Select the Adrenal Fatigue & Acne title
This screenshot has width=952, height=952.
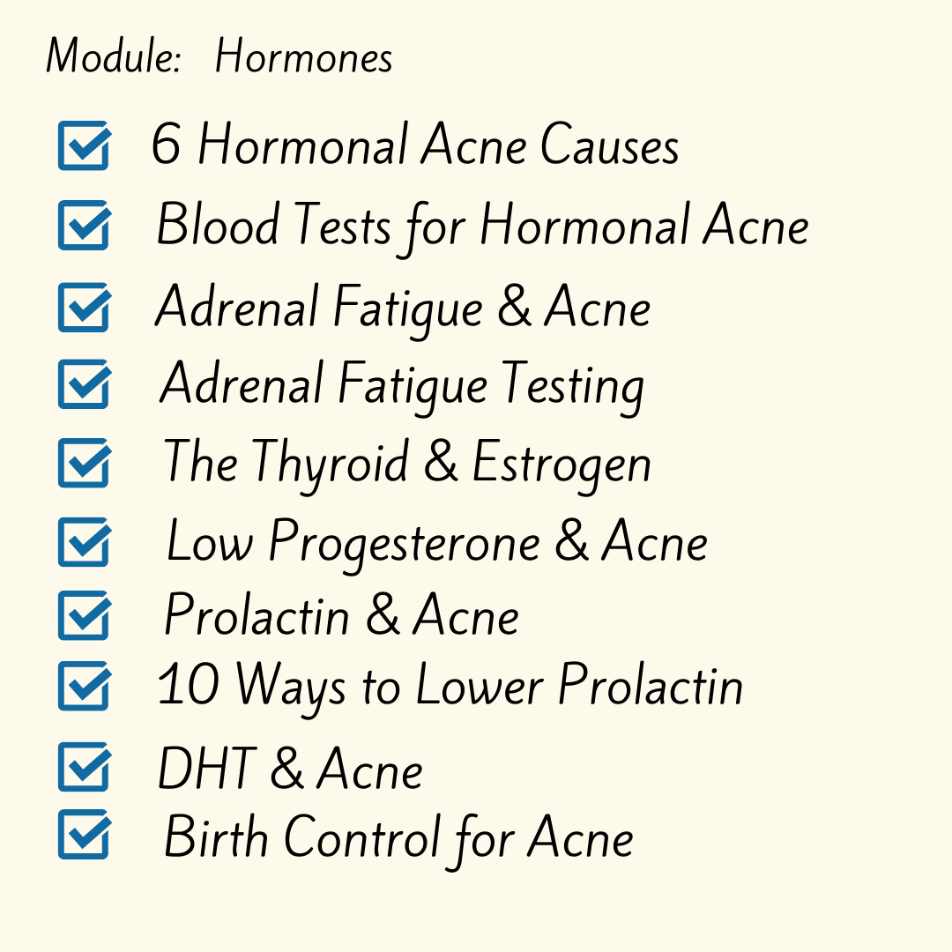403,309
